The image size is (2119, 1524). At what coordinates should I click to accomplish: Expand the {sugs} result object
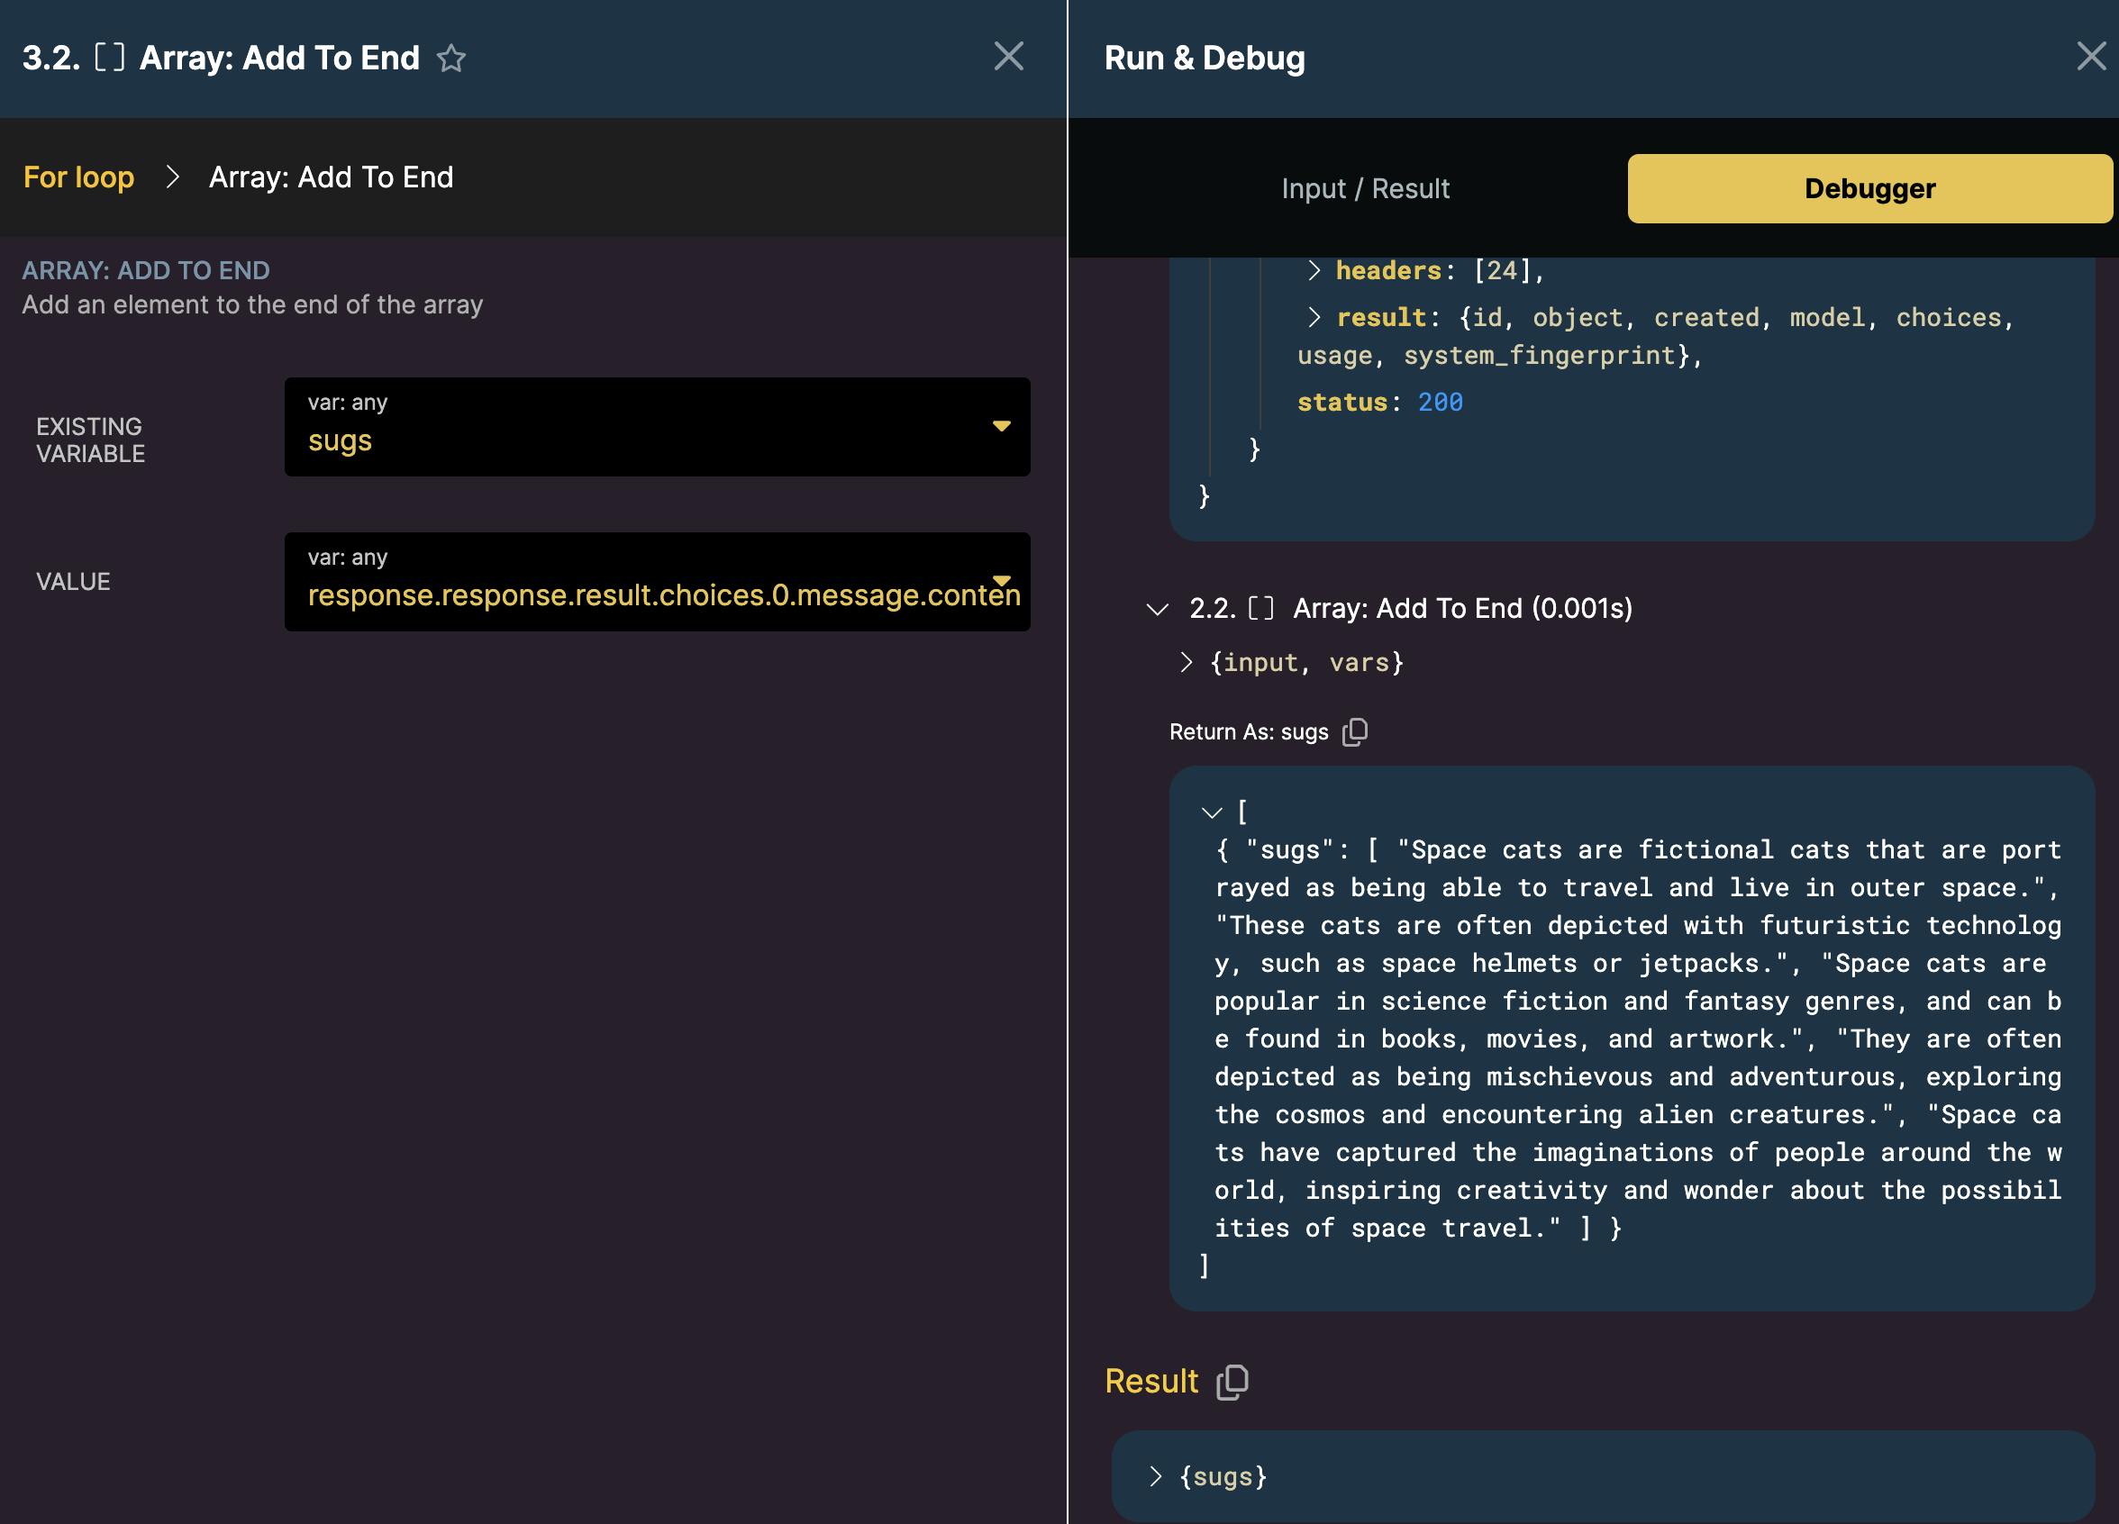coord(1156,1476)
